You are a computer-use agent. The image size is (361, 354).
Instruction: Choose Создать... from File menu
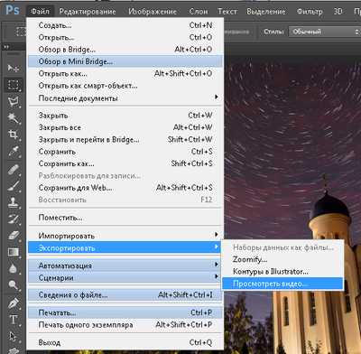click(125, 25)
